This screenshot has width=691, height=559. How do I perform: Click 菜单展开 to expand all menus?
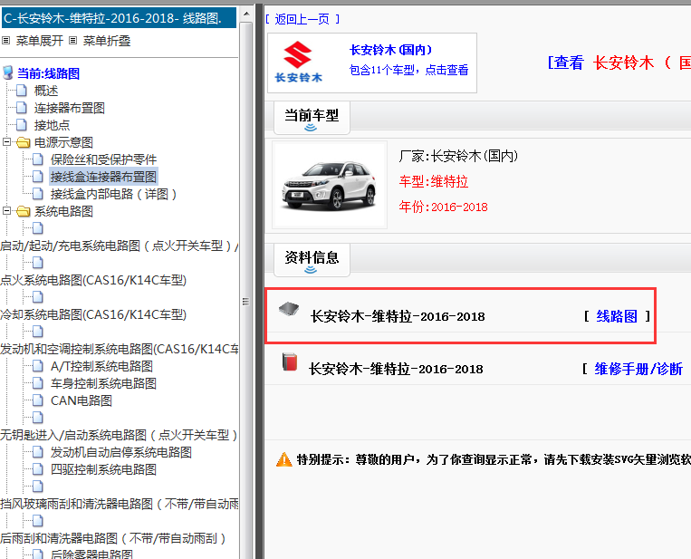pos(40,41)
